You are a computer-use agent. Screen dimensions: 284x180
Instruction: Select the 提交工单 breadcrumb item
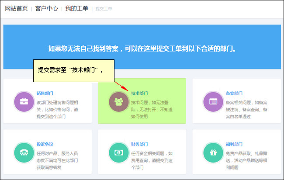pyautogui.click(x=104, y=9)
